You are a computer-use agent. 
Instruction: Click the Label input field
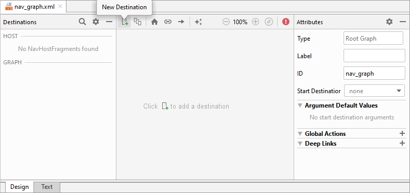[374, 56]
